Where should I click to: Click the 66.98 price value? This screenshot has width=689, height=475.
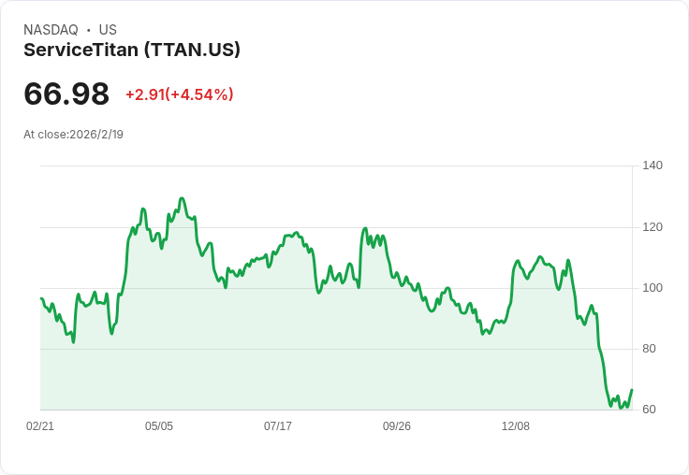pyautogui.click(x=66, y=94)
